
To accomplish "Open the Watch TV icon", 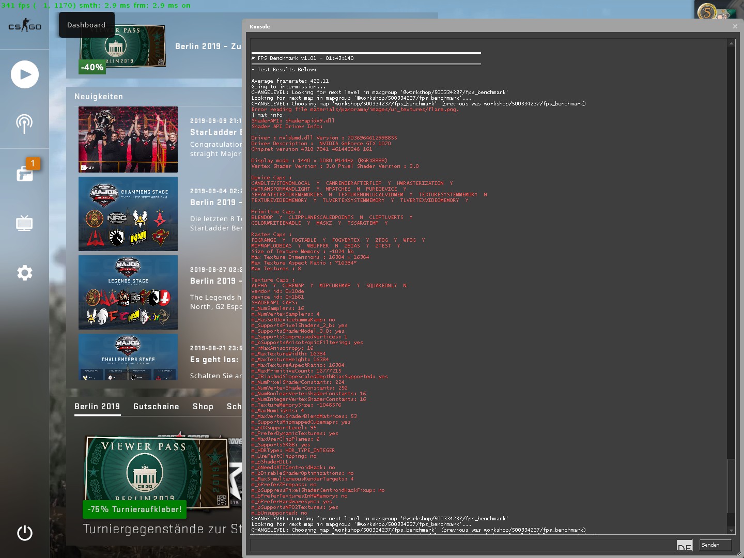I will click(x=24, y=223).
